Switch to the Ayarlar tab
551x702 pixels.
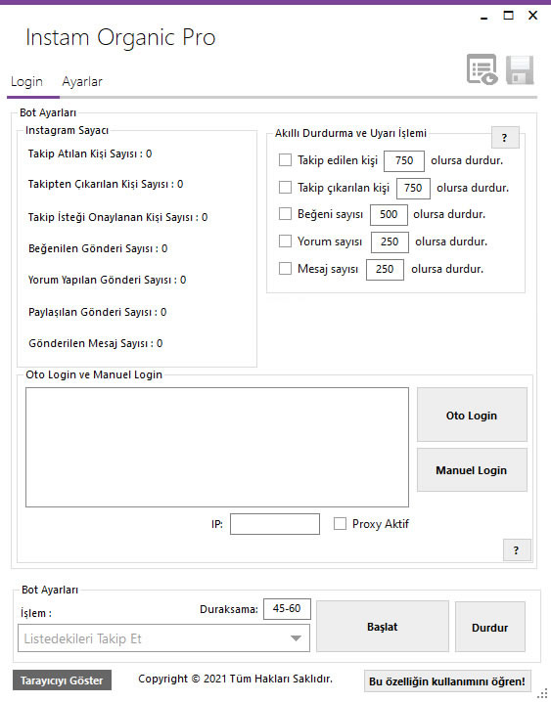tap(82, 82)
